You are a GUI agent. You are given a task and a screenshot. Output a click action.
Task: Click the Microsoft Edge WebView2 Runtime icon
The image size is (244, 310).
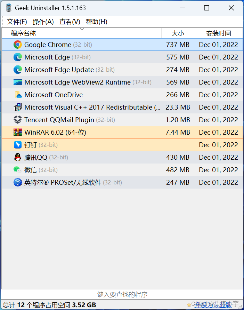pyautogui.click(x=17, y=82)
